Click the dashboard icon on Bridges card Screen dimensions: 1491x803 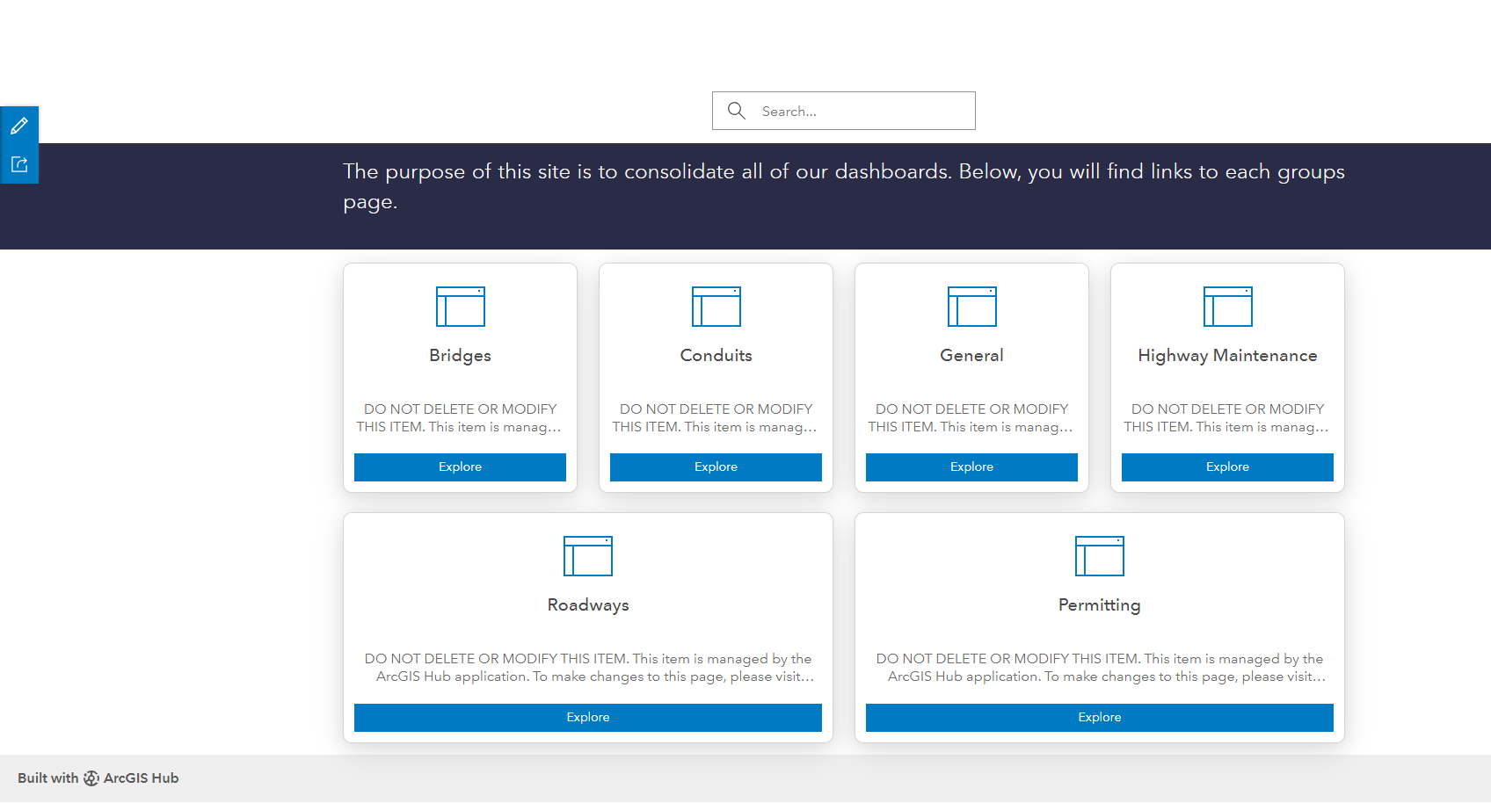tap(460, 307)
